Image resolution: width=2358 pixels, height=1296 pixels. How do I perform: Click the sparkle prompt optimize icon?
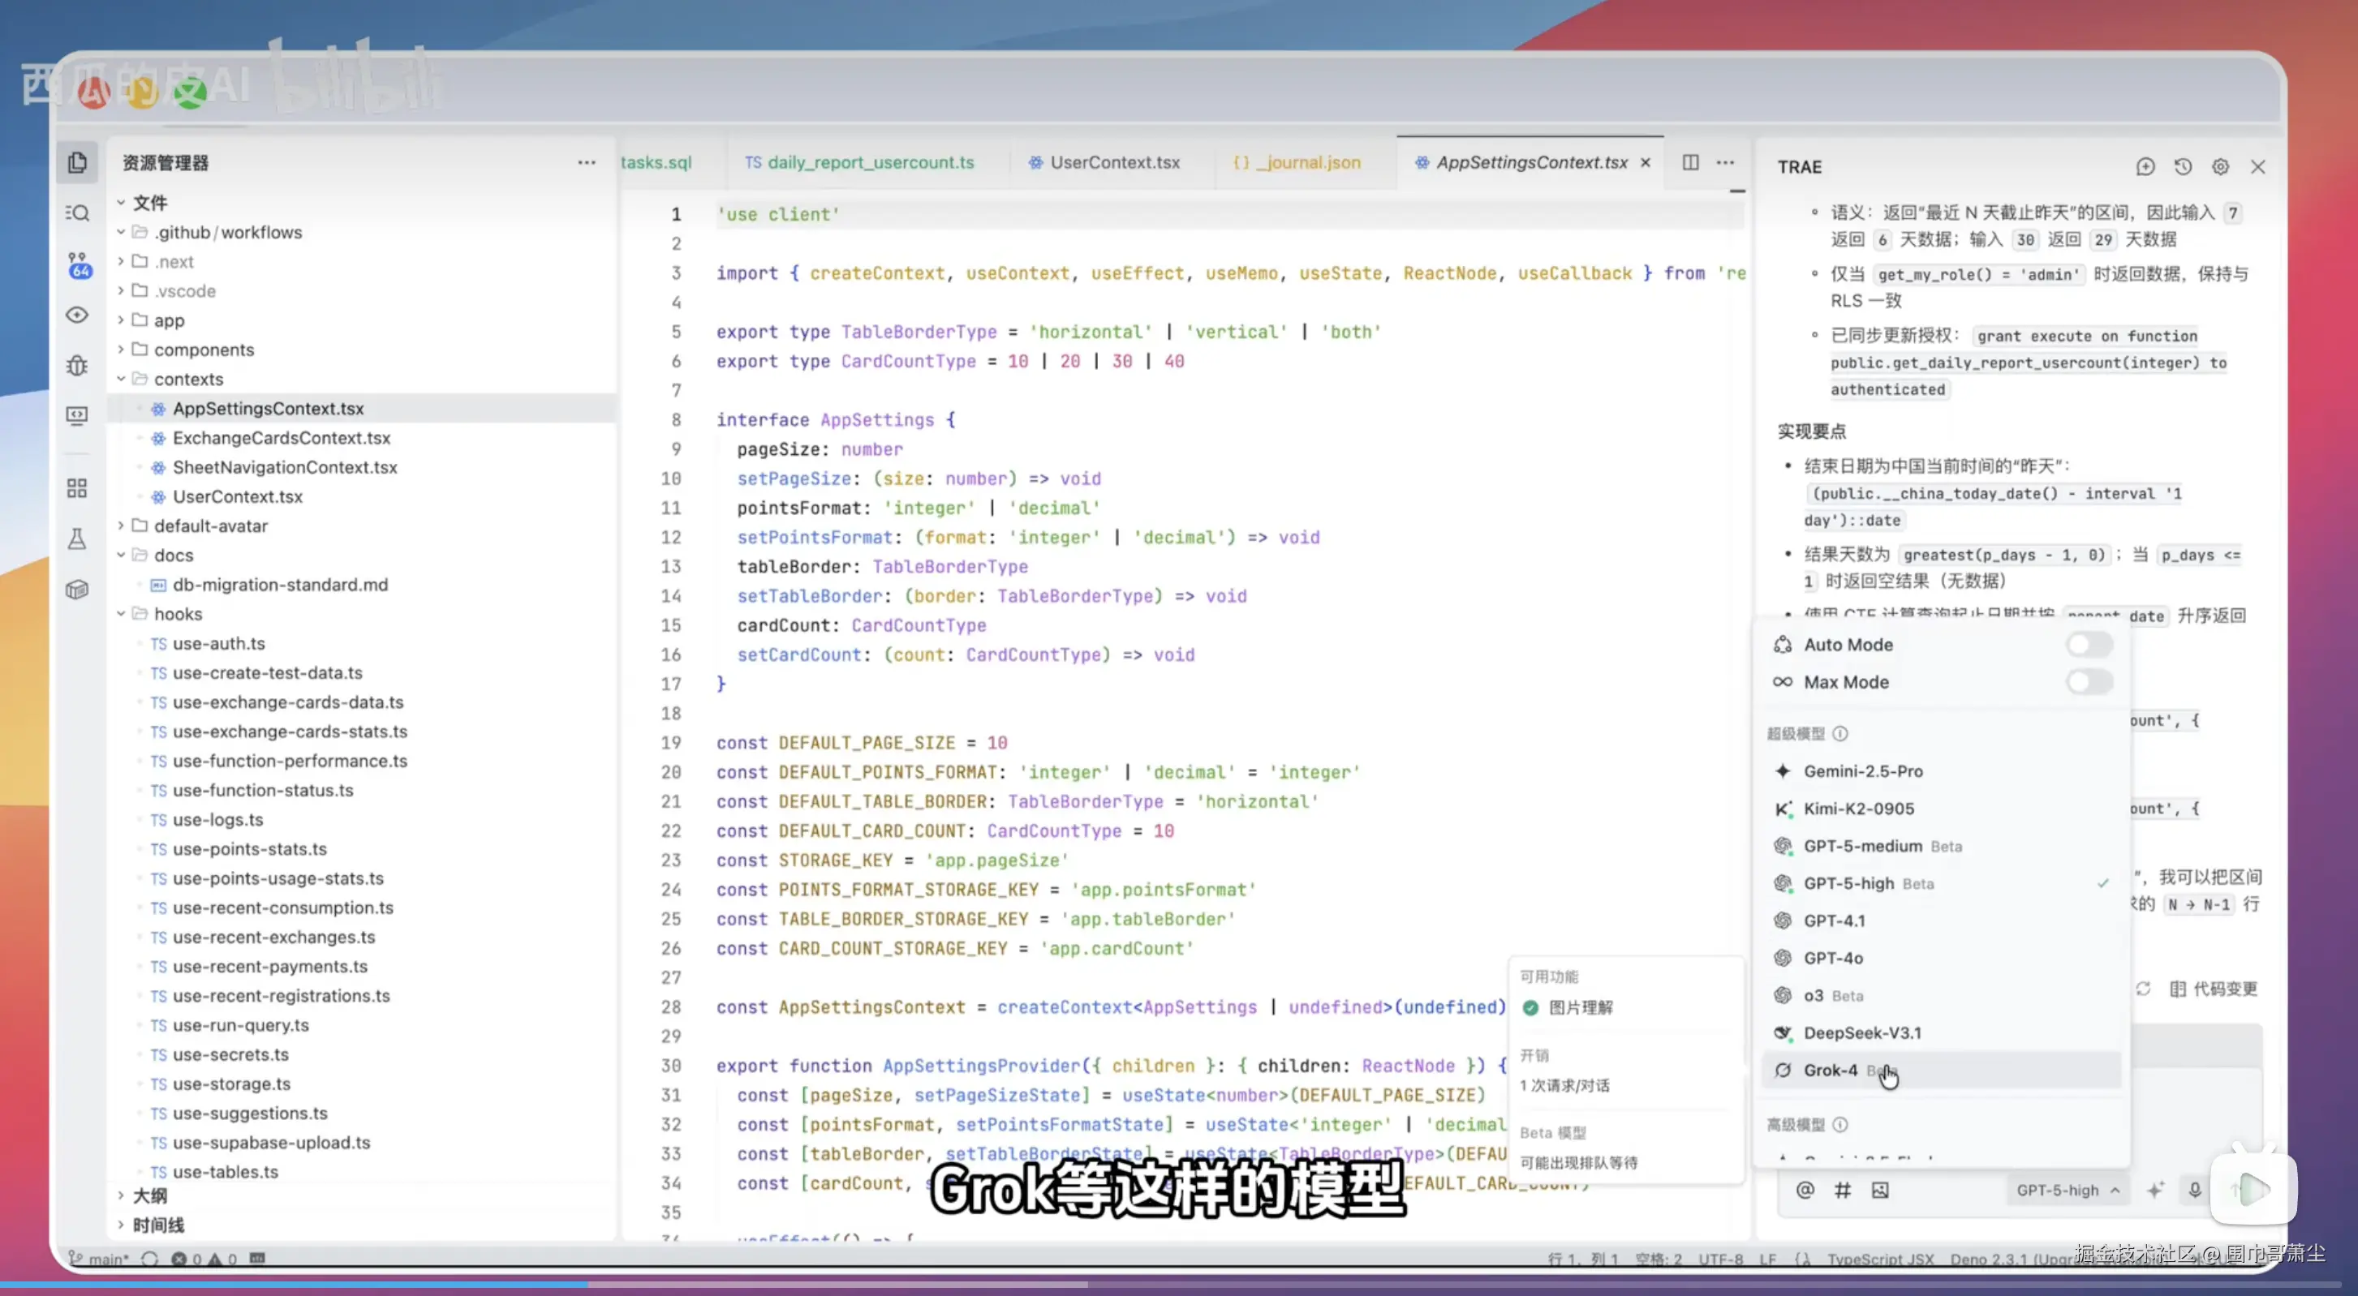click(x=2156, y=1190)
